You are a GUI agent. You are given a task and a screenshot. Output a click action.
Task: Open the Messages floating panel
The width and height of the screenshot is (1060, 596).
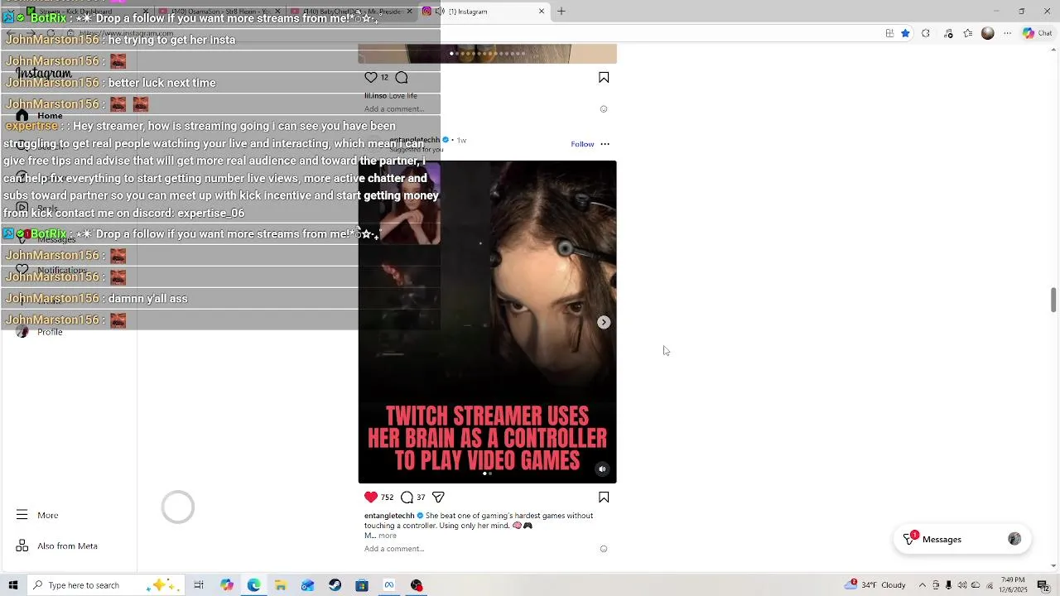[961, 539]
